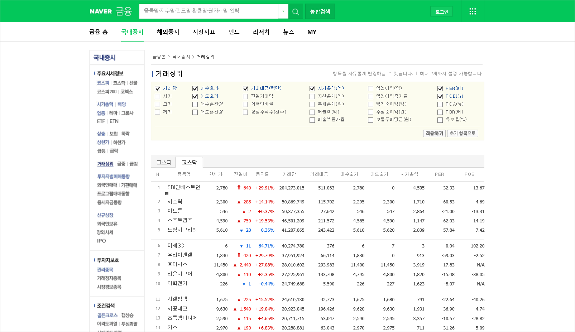This screenshot has height=332, width=575.
Task: Open the search box dropdown arrow
Action: point(283,11)
